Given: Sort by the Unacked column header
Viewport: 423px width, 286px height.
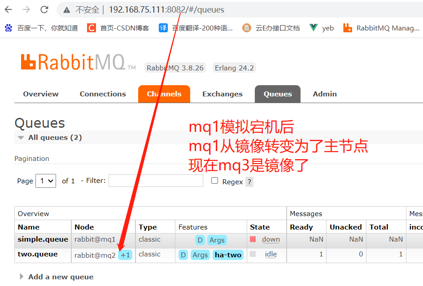Looking at the screenshot, I should pos(345,227).
